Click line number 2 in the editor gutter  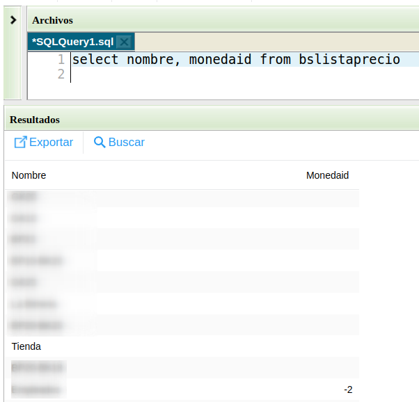(x=61, y=74)
